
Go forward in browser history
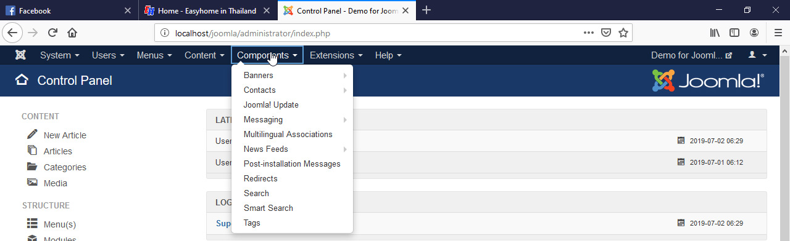(33, 33)
